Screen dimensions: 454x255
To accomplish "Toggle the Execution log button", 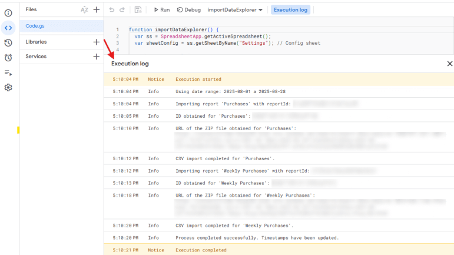I will (x=290, y=10).
